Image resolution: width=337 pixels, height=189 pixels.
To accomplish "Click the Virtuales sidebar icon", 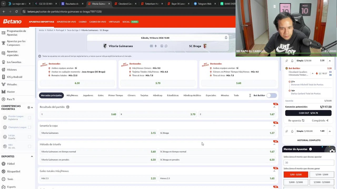I will click(3, 85).
